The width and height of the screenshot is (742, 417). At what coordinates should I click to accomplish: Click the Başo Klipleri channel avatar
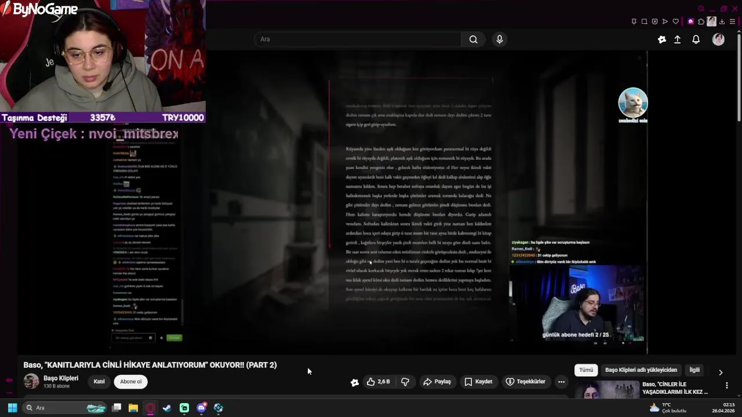[x=31, y=382]
